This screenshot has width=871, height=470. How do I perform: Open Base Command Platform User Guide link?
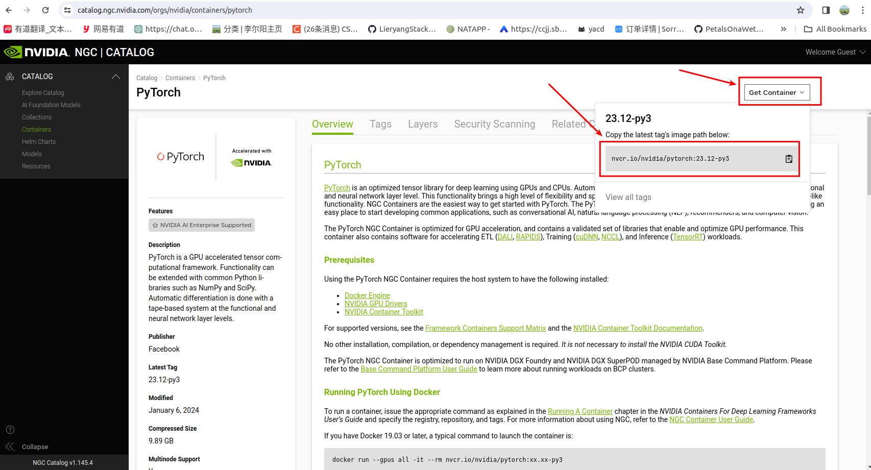click(x=419, y=369)
